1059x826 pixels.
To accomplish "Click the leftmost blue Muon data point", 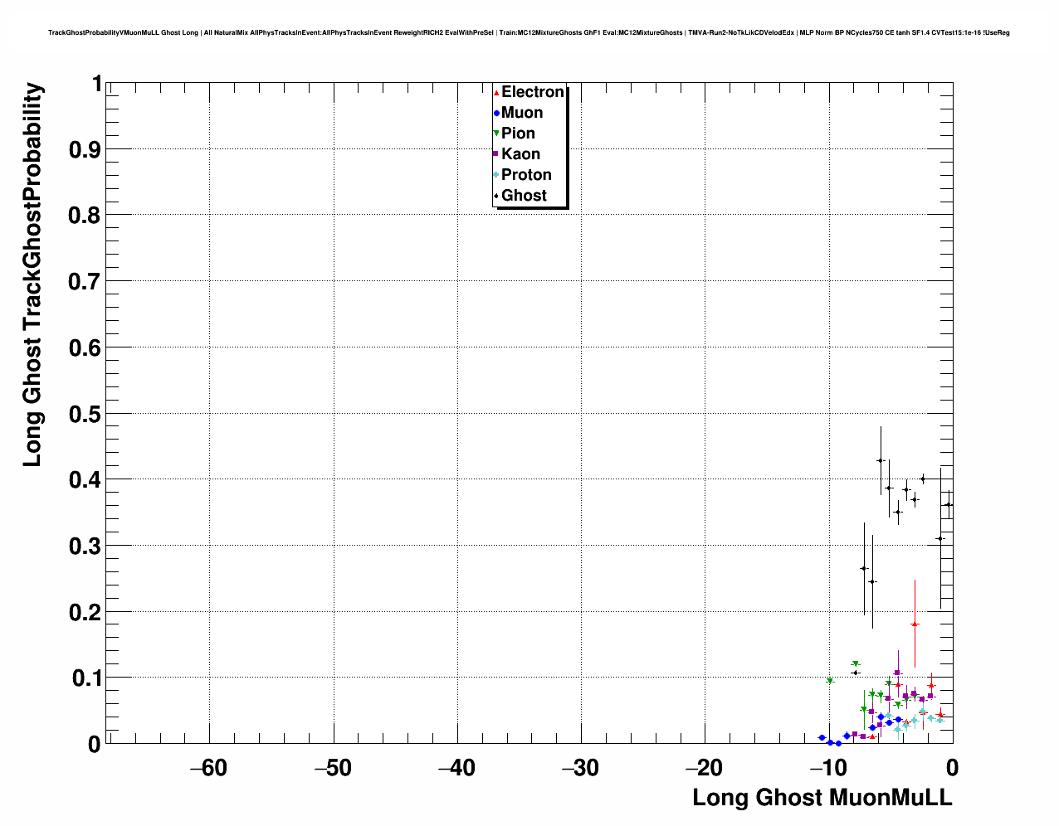I will coord(822,737).
